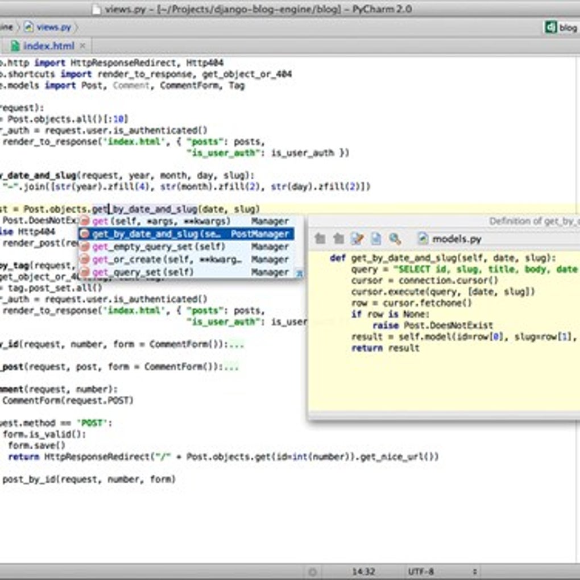Click models.py filename in the definition popup
The image size is (580, 580).
click(457, 239)
